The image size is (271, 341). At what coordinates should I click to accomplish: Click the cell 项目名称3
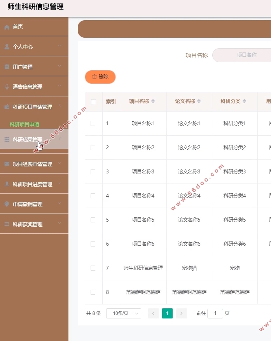143,171
